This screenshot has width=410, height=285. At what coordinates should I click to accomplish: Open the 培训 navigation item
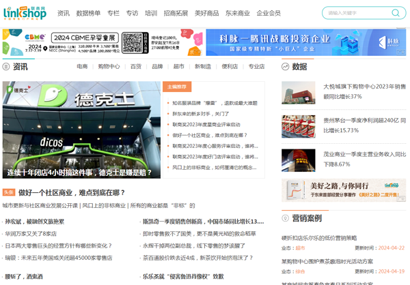(x=151, y=13)
